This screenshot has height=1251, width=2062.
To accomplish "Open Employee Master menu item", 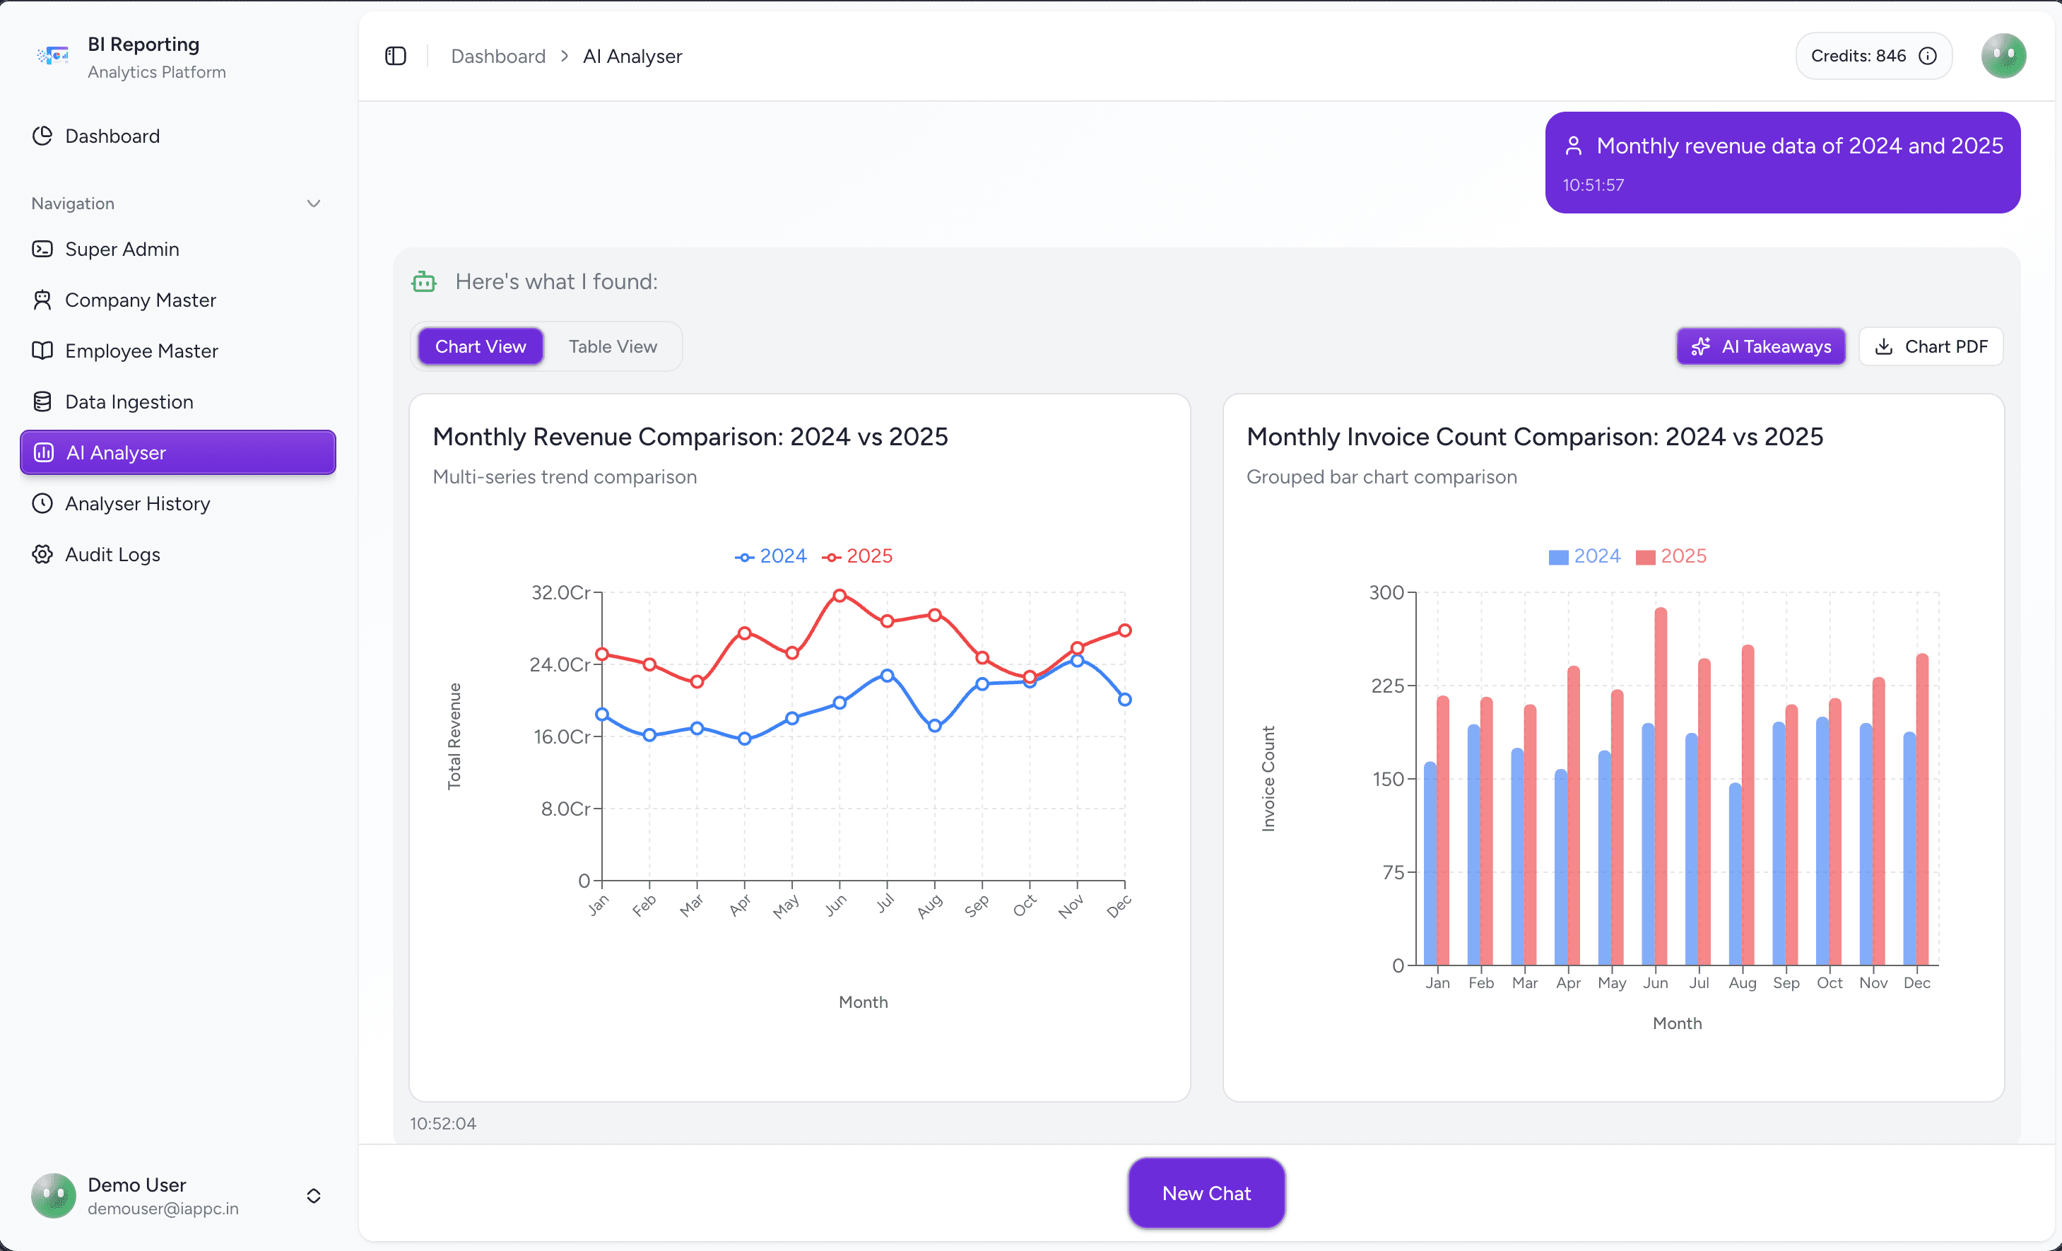I will click(x=178, y=351).
